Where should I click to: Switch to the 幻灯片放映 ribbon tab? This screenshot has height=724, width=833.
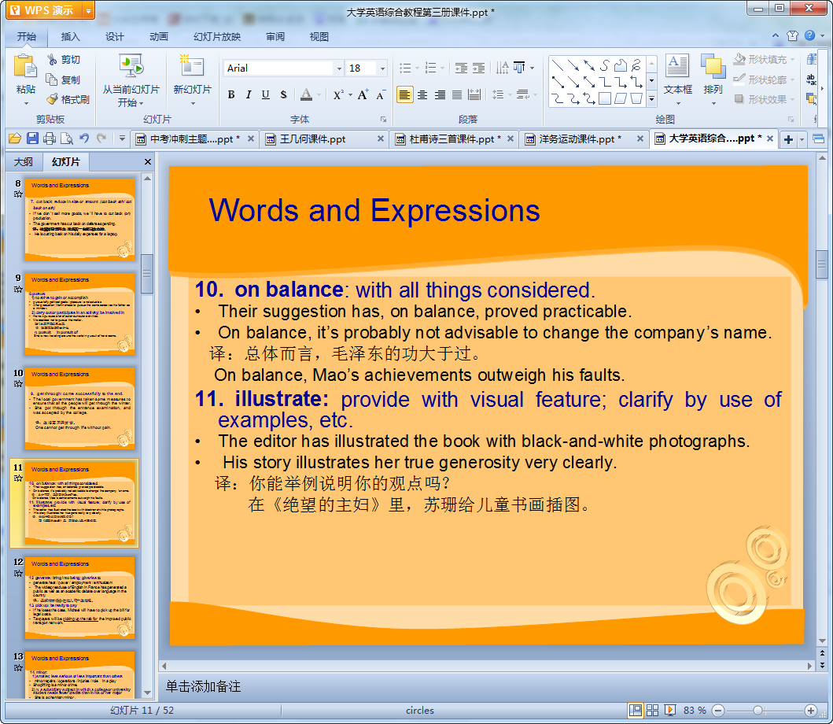[x=217, y=37]
